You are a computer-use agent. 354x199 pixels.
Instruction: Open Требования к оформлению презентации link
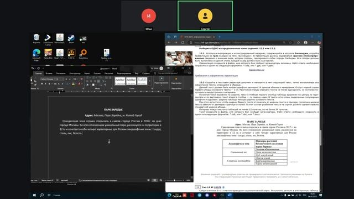coord(216,76)
